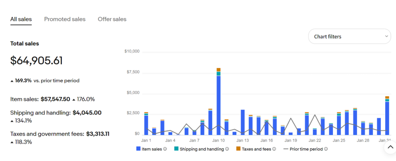Image resolution: width=396 pixels, height=161 pixels.
Task: Click the blue Item sales legend swatch
Action: (x=138, y=149)
